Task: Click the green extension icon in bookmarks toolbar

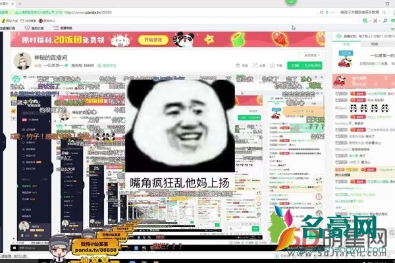Action: coord(365,20)
